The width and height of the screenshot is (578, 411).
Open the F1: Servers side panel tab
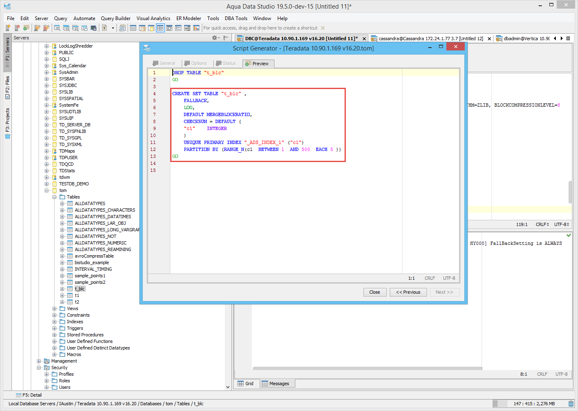tap(7, 52)
